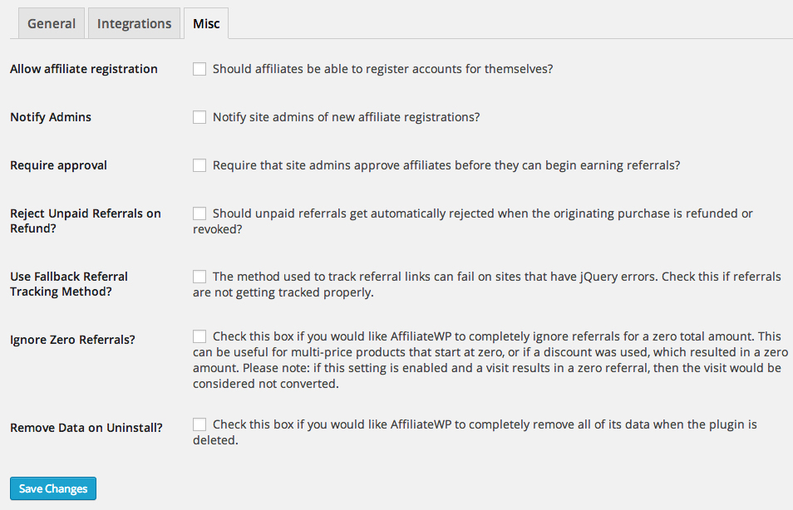
Task: Click the bold "Reject Unpaid Referrals on Refund?" heading
Action: pyautogui.click(x=86, y=221)
